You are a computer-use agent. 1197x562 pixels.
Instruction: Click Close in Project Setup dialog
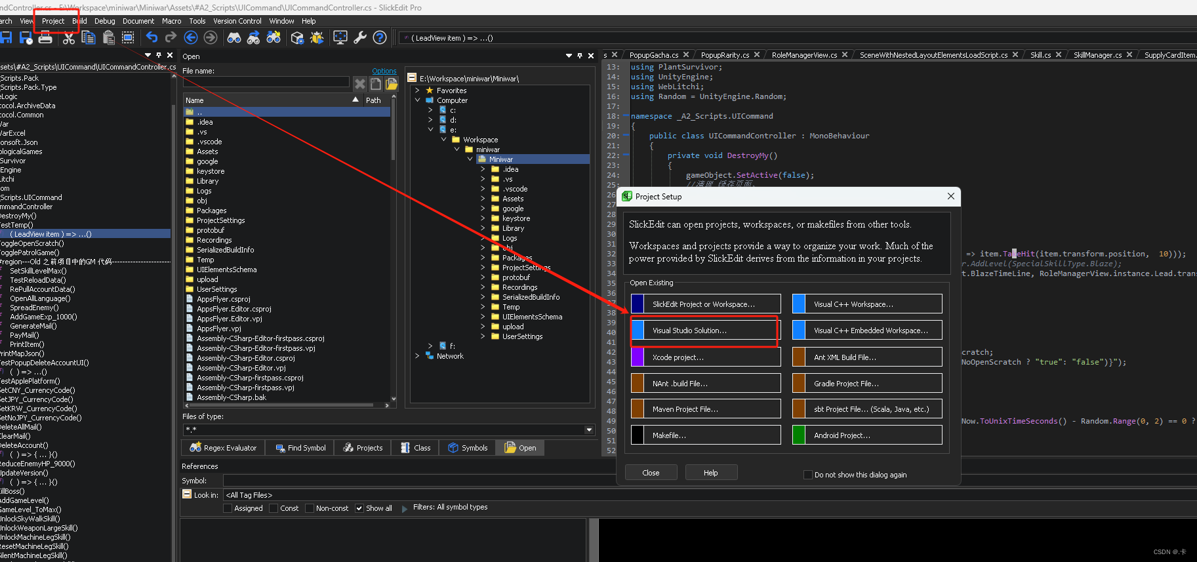pyautogui.click(x=651, y=473)
